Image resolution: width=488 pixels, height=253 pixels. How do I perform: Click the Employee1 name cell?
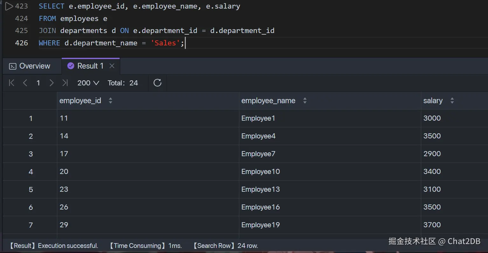pyautogui.click(x=330, y=118)
